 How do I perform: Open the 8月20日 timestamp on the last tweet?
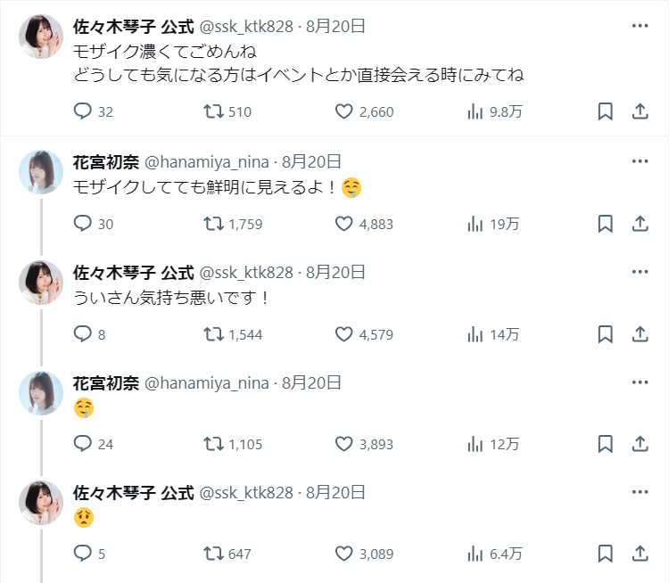click(x=335, y=492)
